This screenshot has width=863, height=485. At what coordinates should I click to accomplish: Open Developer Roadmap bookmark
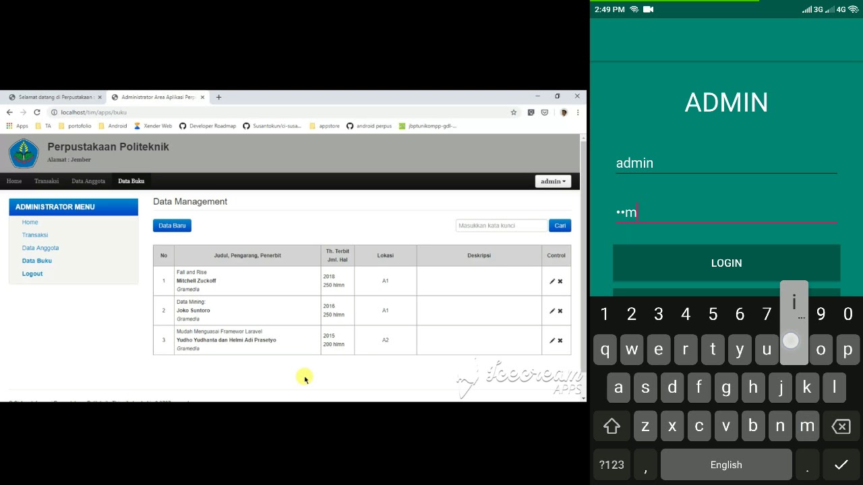(208, 126)
